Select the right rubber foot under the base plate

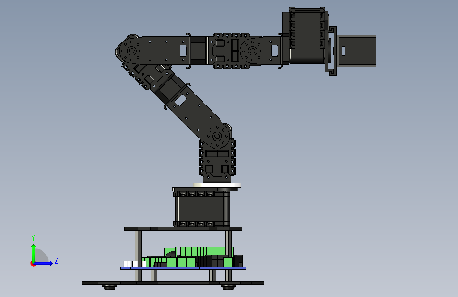pyautogui.click(x=228, y=287)
